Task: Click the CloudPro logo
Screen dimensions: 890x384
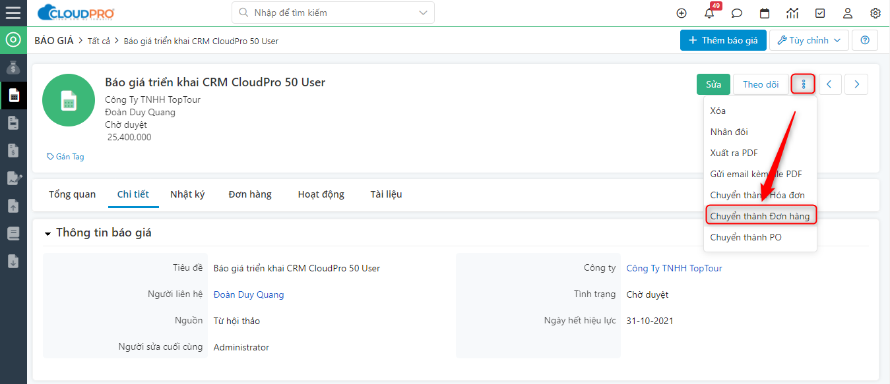Action: click(x=76, y=13)
